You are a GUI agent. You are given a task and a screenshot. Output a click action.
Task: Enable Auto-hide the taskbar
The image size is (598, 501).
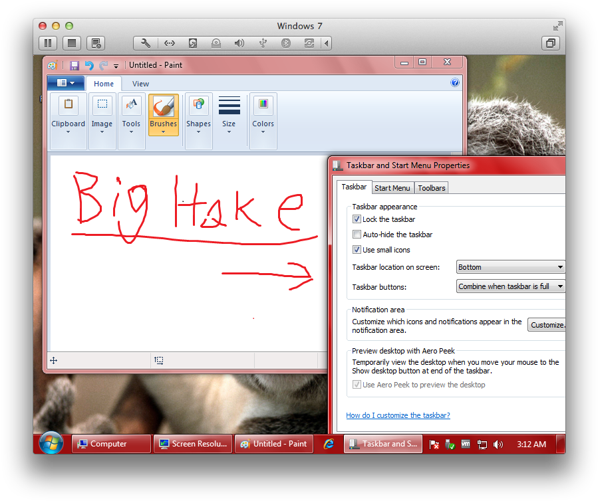[x=357, y=235]
